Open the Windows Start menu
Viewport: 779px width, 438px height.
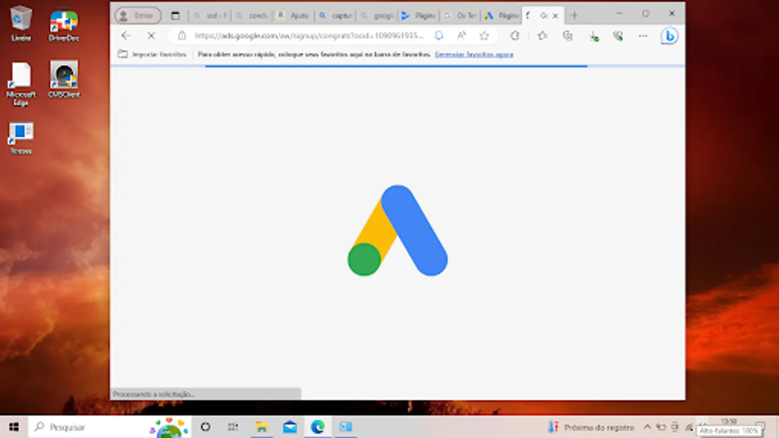pyautogui.click(x=14, y=427)
